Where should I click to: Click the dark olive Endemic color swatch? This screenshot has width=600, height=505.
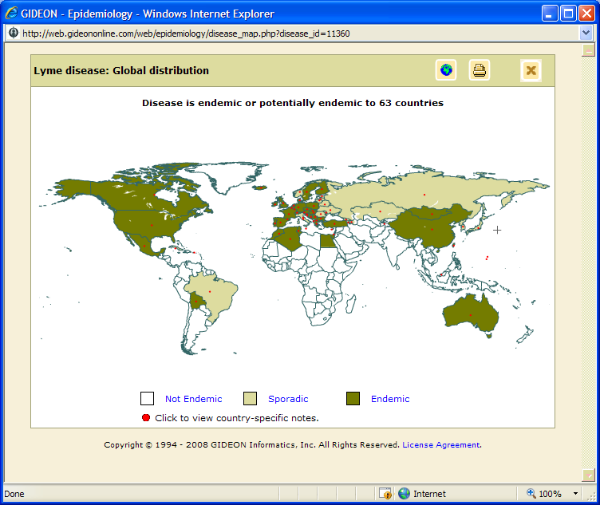click(x=353, y=398)
